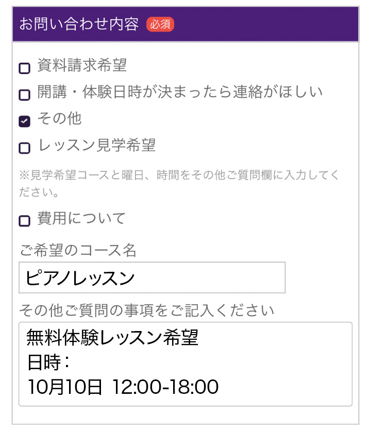371x434 pixels.
Task: Click the 費用について label text
Action: tap(81, 218)
